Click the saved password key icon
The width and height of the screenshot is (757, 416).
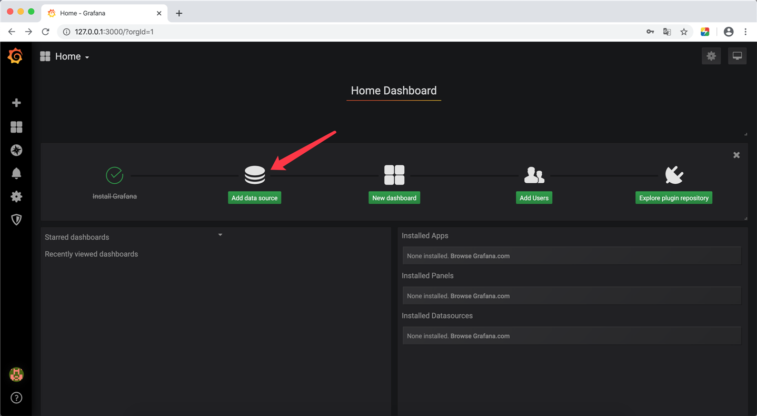650,32
